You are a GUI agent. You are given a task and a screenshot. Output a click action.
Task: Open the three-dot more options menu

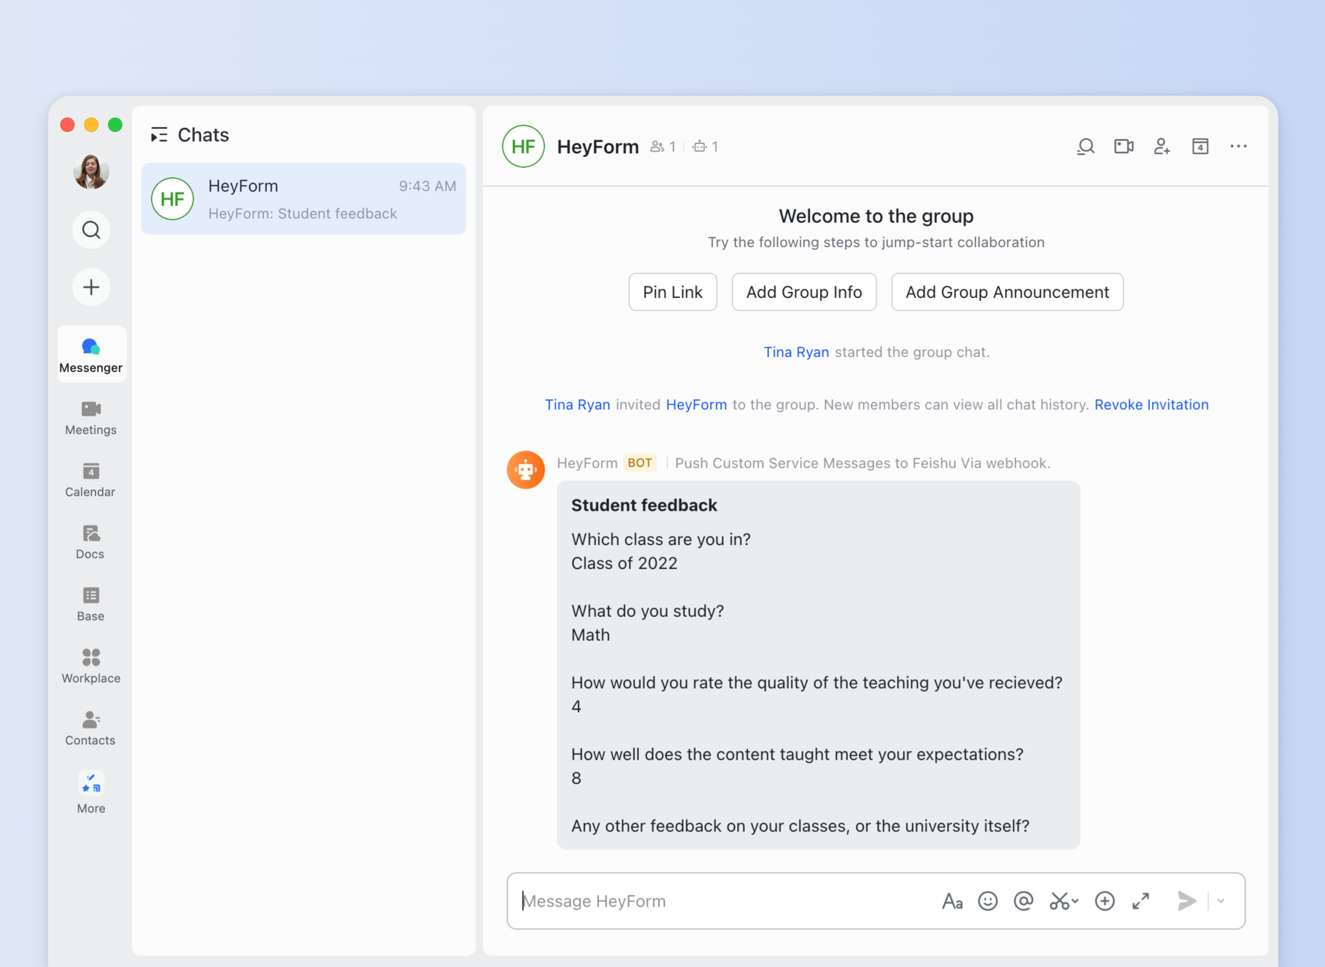click(x=1238, y=146)
